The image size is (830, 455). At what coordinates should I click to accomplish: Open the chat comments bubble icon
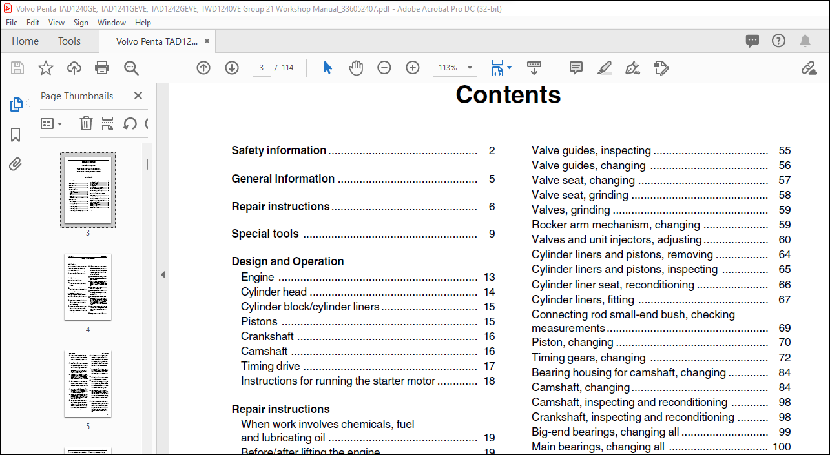click(x=752, y=41)
